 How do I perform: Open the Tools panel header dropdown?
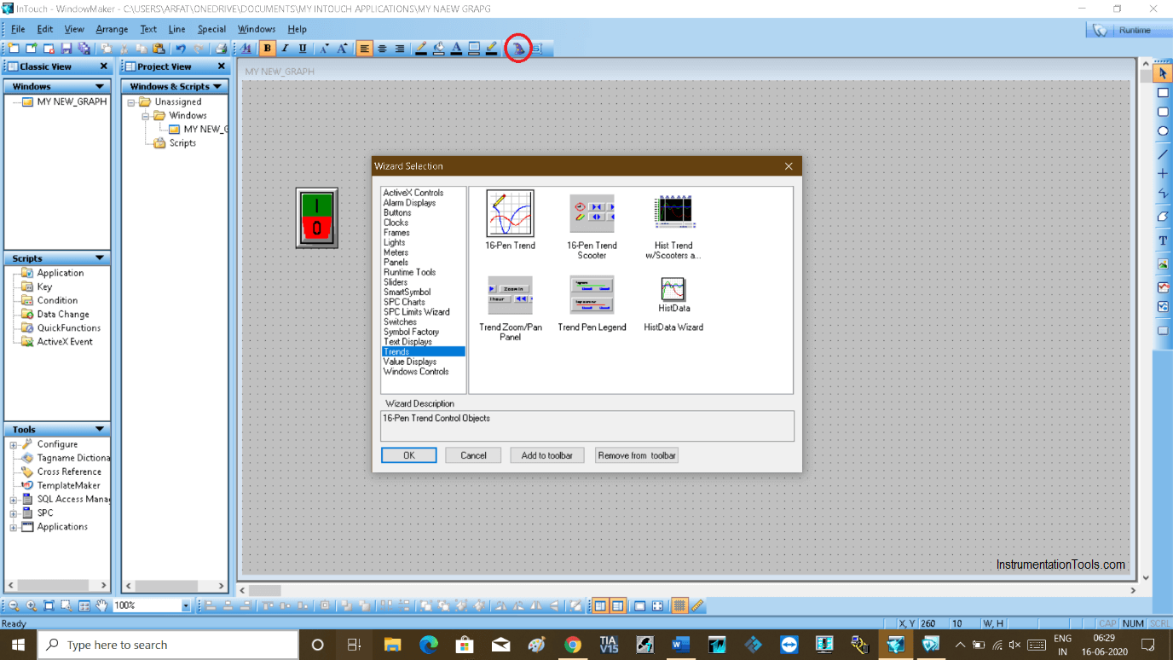coord(100,429)
